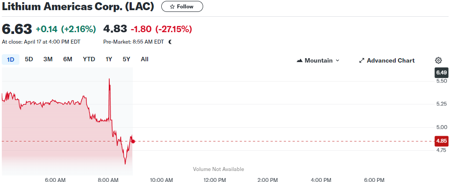The image size is (453, 182).
Task: Select the 5Y time range
Action: (126, 59)
